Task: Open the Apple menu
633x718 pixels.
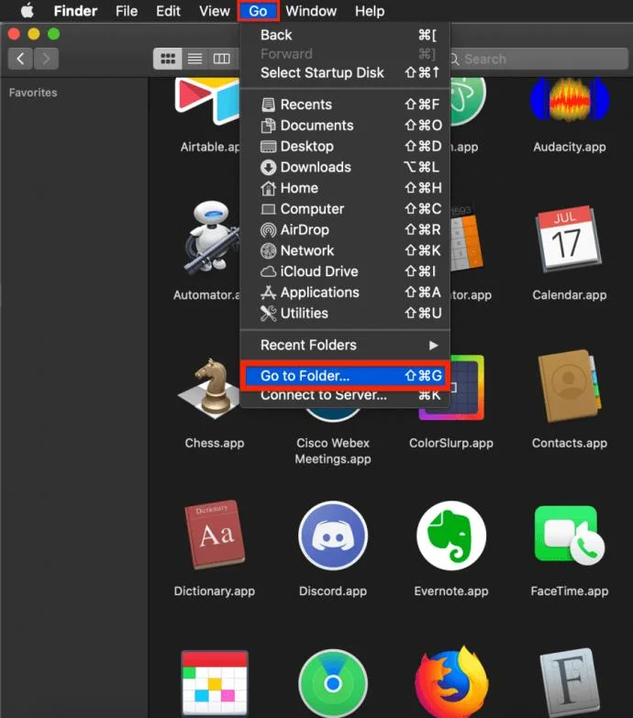Action: tap(27, 10)
